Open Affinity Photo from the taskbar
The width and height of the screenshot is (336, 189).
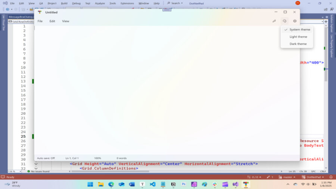(x=194, y=184)
